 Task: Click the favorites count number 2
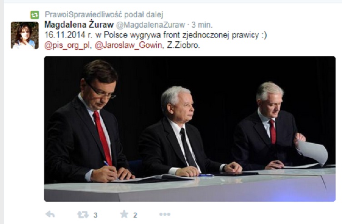135,215
